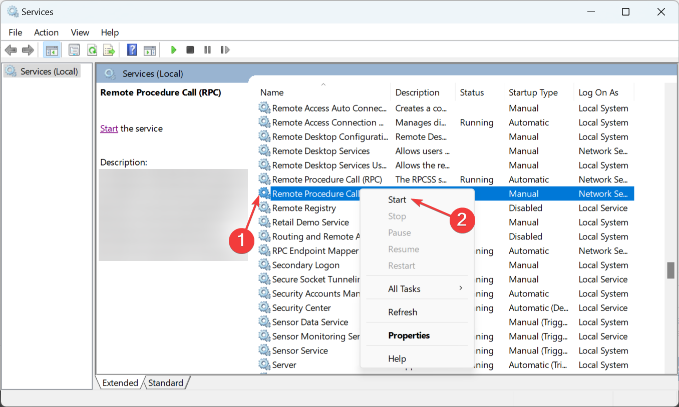679x407 pixels.
Task: Toggle Show/Hide Action Pane toolbar icon
Action: point(150,50)
